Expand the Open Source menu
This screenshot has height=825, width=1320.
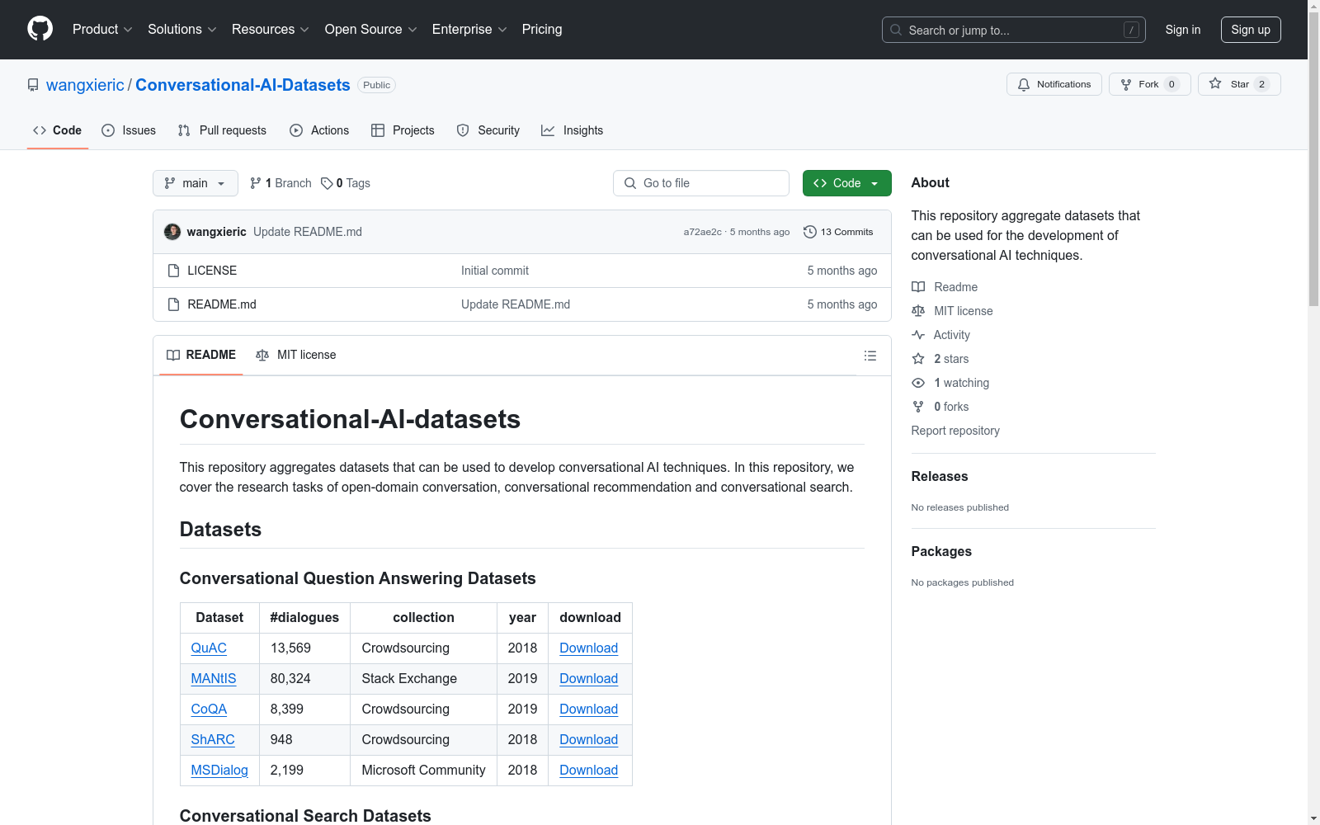[x=371, y=30]
